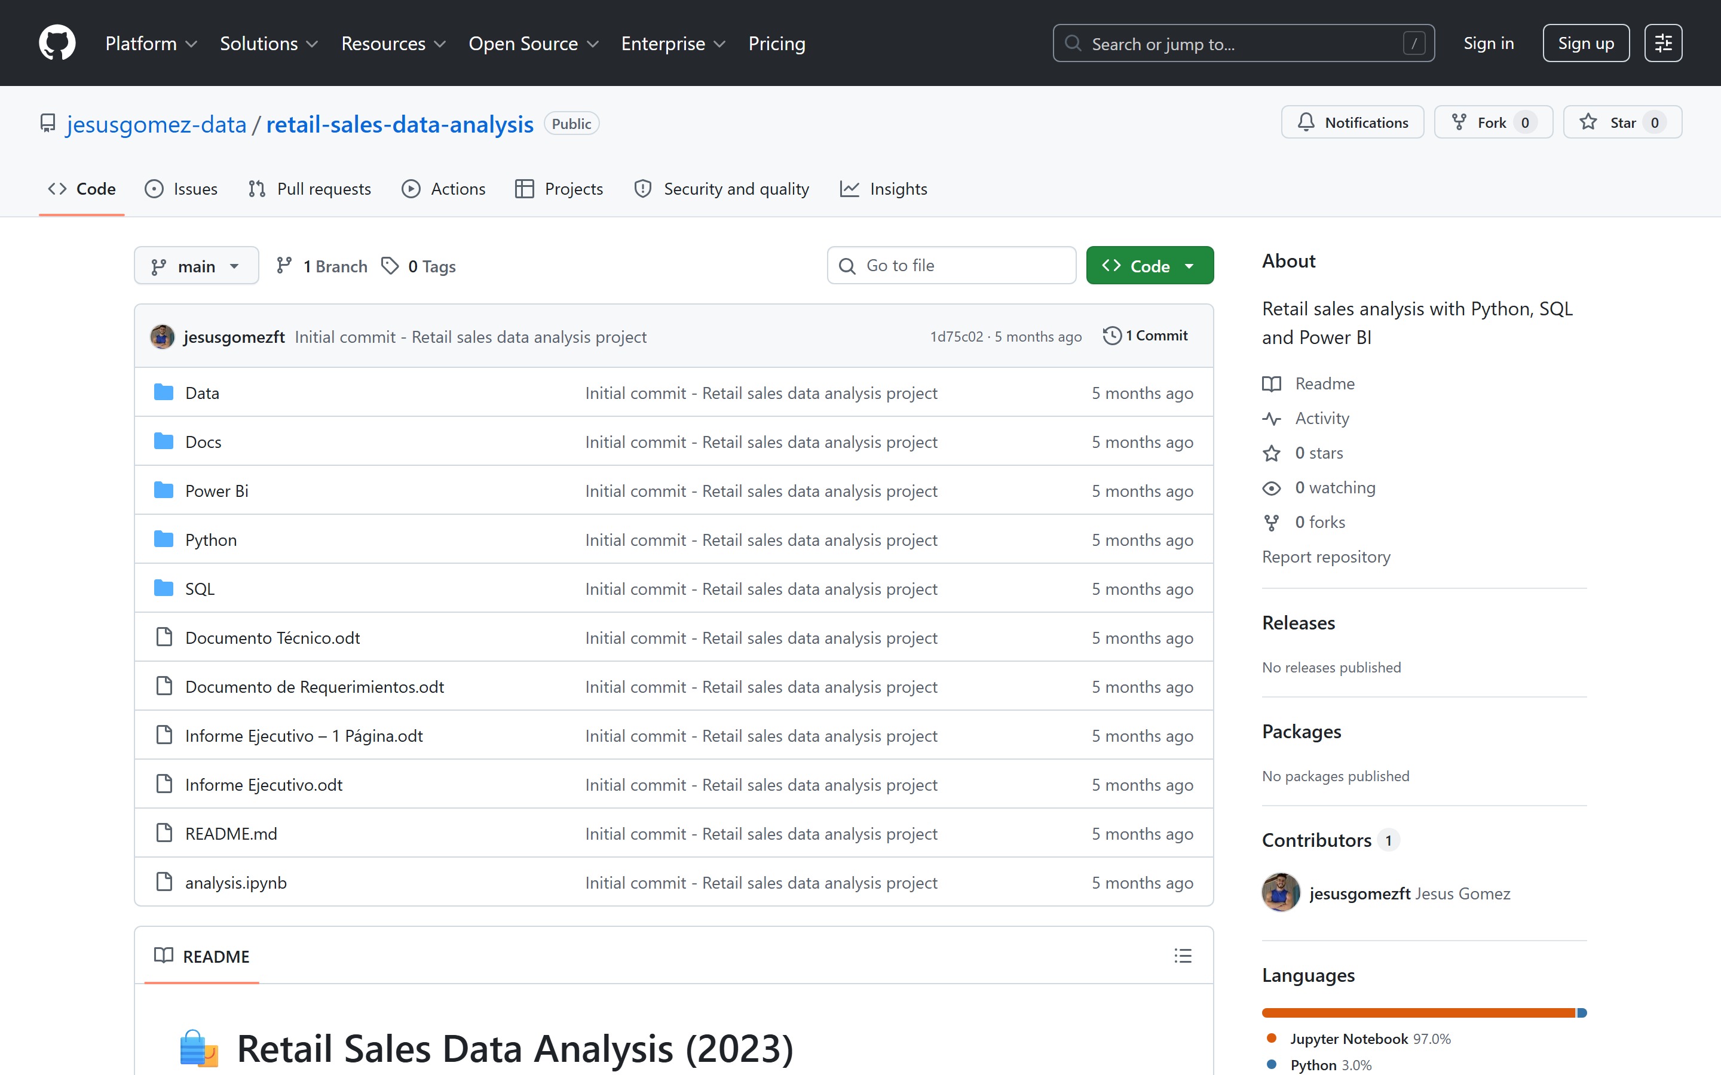Switch to the Issues tab
The width and height of the screenshot is (1721, 1075).
(x=180, y=188)
